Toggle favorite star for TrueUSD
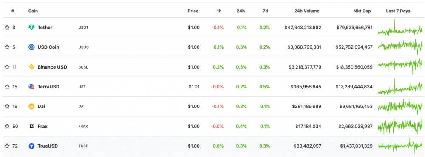 (7, 146)
